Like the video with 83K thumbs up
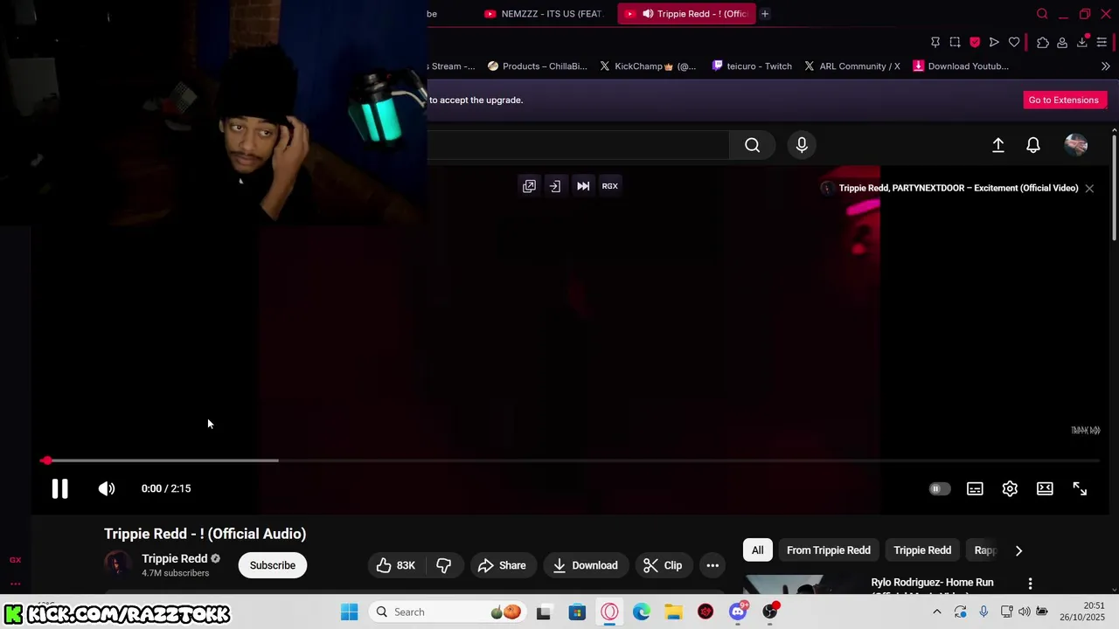The height and width of the screenshot is (629, 1119). [x=396, y=565]
